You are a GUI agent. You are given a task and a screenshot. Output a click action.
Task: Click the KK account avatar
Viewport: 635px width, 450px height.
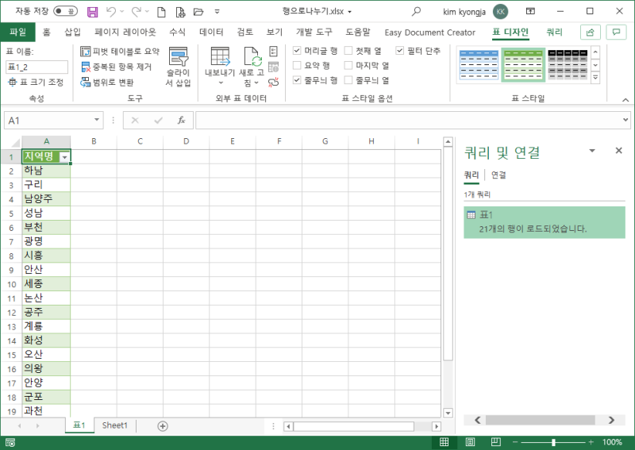[500, 11]
